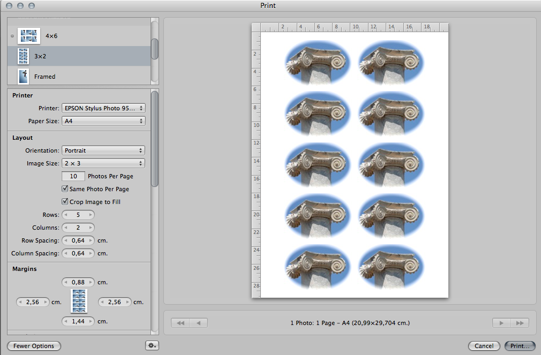Select the bottom-right photo in preview
This screenshot has width=541, height=355.
[391, 267]
